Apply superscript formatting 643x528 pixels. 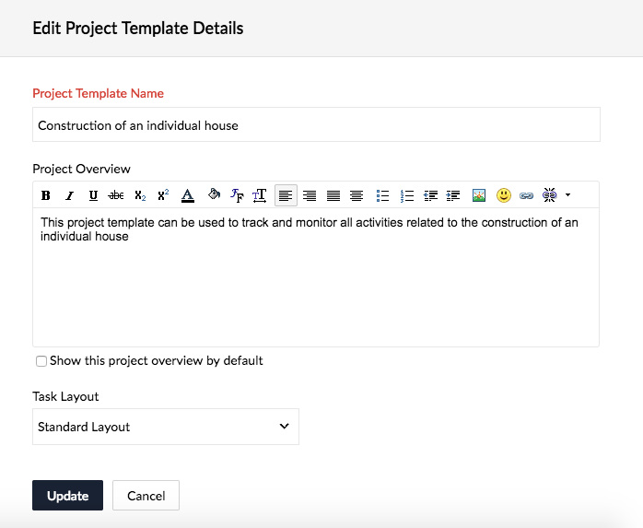[x=163, y=195]
